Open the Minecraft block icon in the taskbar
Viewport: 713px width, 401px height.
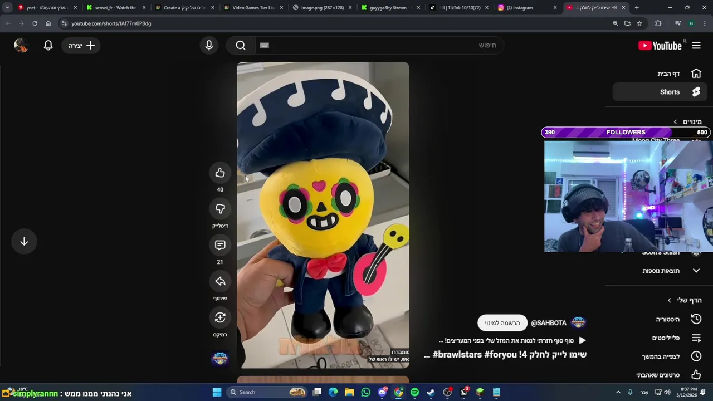480,392
